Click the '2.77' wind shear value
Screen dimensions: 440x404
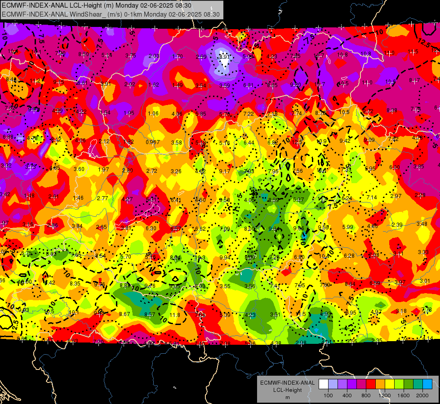pyautogui.click(x=102, y=198)
